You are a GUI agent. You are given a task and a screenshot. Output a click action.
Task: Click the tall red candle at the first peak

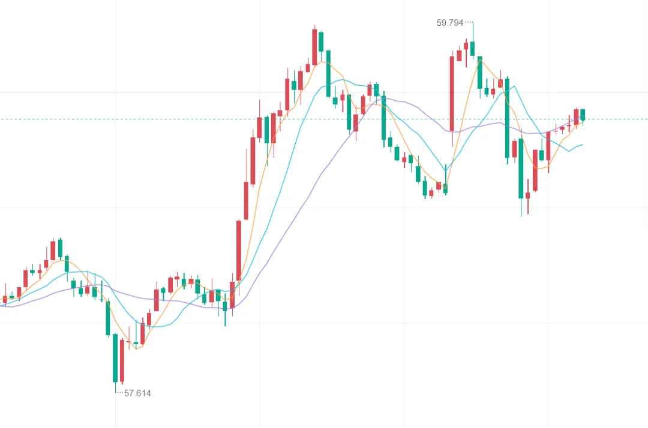pos(314,47)
